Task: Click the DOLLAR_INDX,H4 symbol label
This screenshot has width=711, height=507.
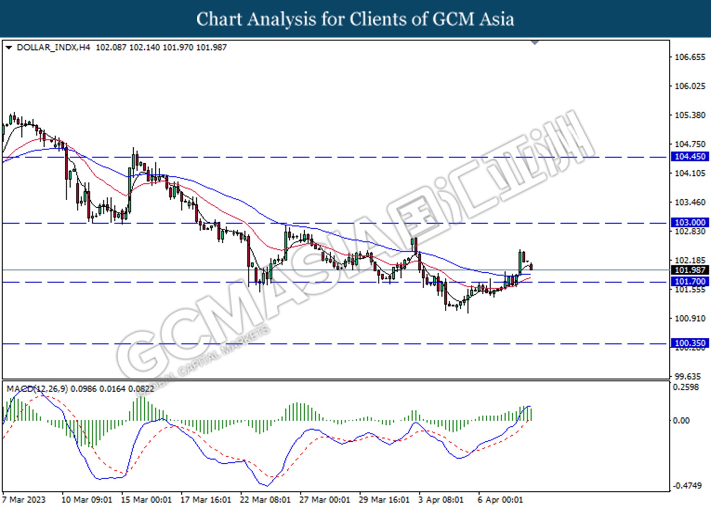Action: pos(53,47)
